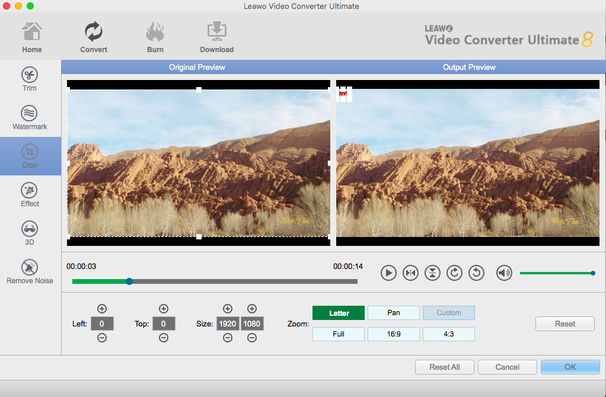Image resolution: width=606 pixels, height=397 pixels.
Task: Click the Reset All button
Action: (x=444, y=367)
